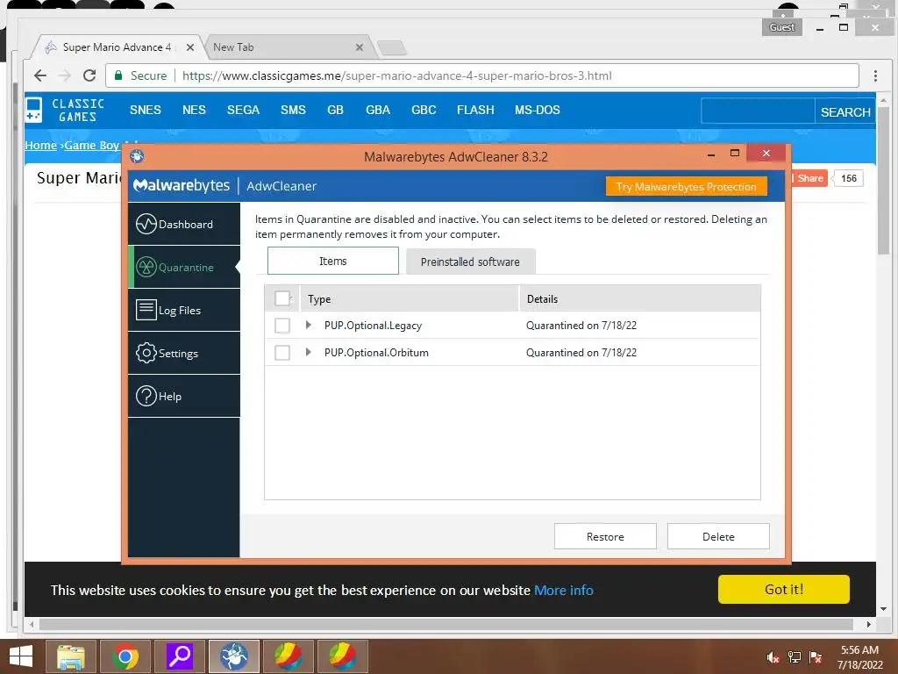
Task: Click the network tray icon
Action: (795, 657)
